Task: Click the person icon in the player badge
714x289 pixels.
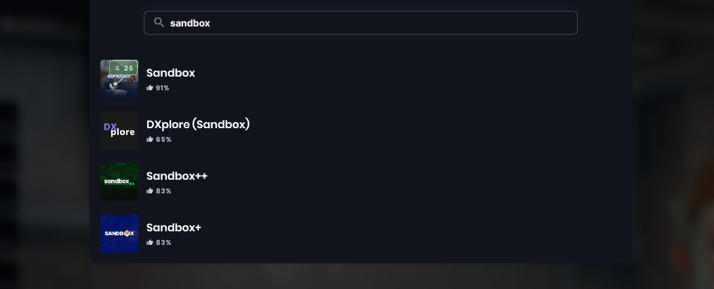Action: pyautogui.click(x=117, y=68)
